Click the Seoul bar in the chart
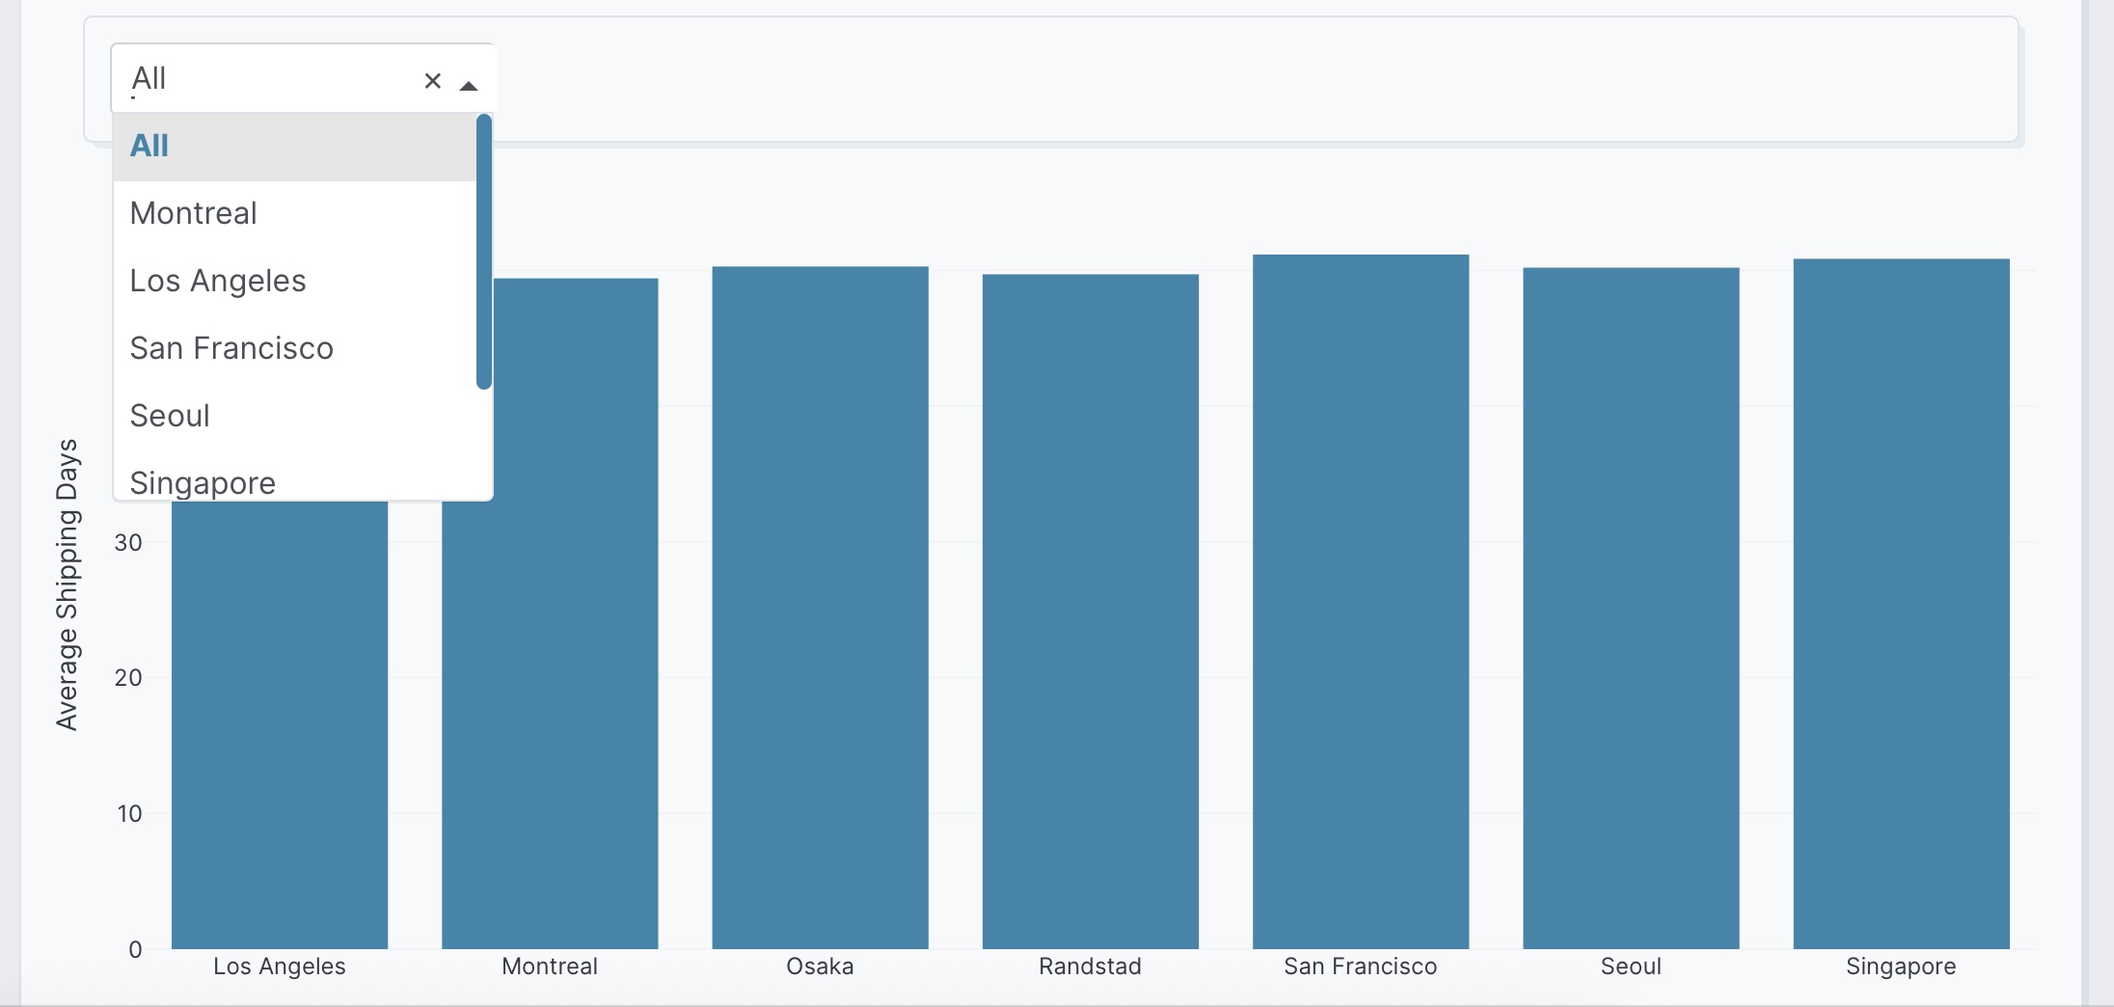 tap(1631, 608)
